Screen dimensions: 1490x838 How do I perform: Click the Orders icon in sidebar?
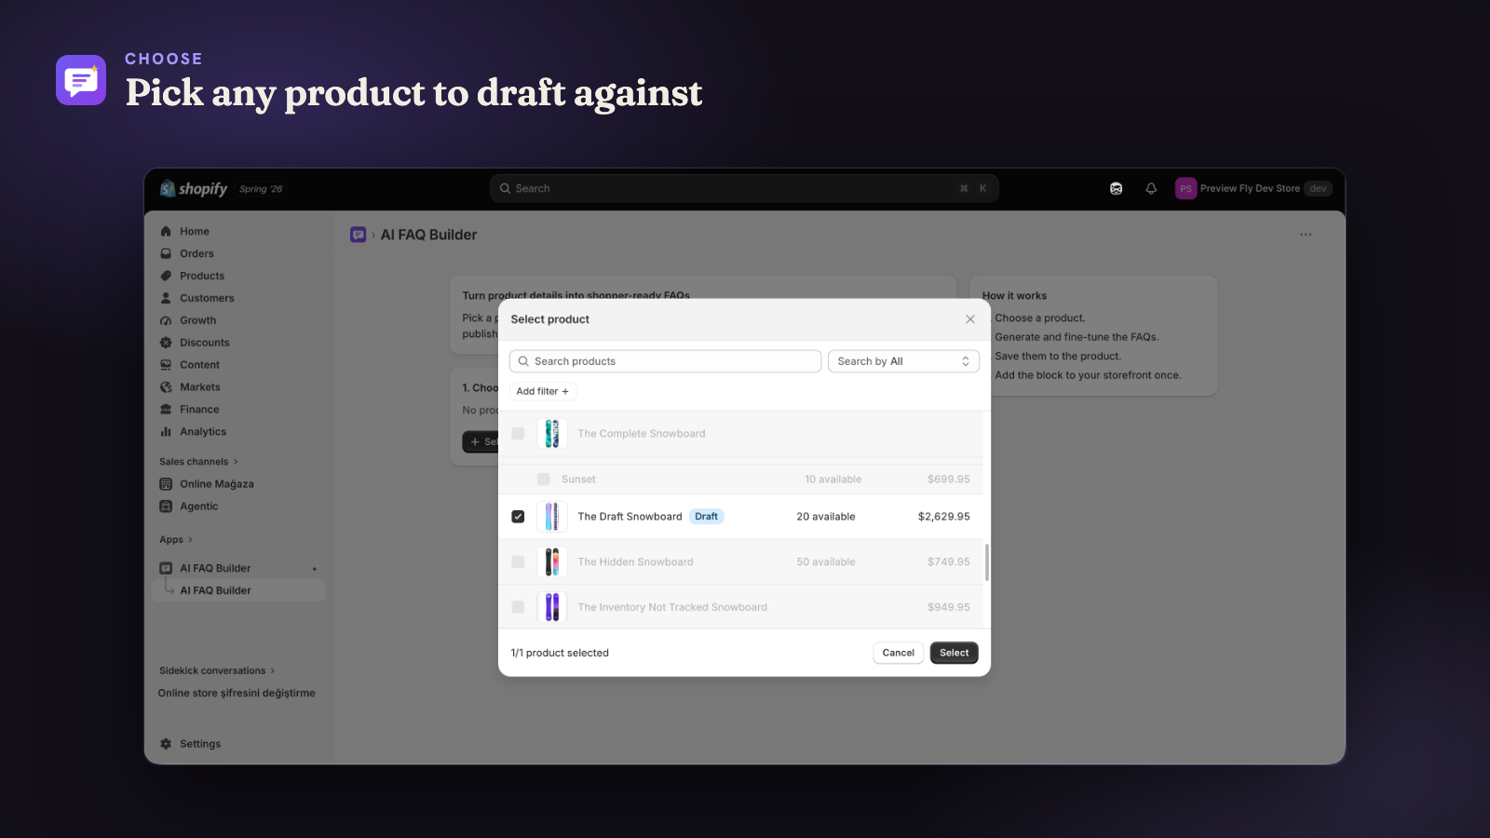tap(166, 253)
